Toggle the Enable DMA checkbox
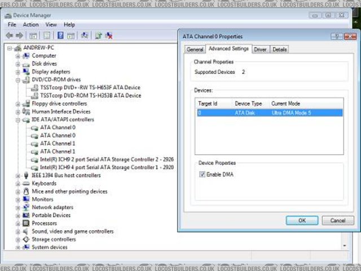The height and width of the screenshot is (271, 361). (x=202, y=174)
